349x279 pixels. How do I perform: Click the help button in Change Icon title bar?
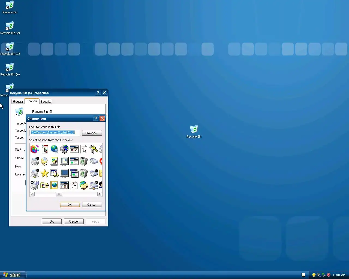click(x=96, y=119)
